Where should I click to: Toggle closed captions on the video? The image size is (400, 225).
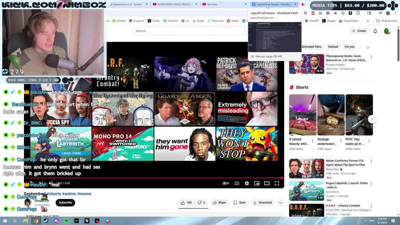click(x=237, y=183)
